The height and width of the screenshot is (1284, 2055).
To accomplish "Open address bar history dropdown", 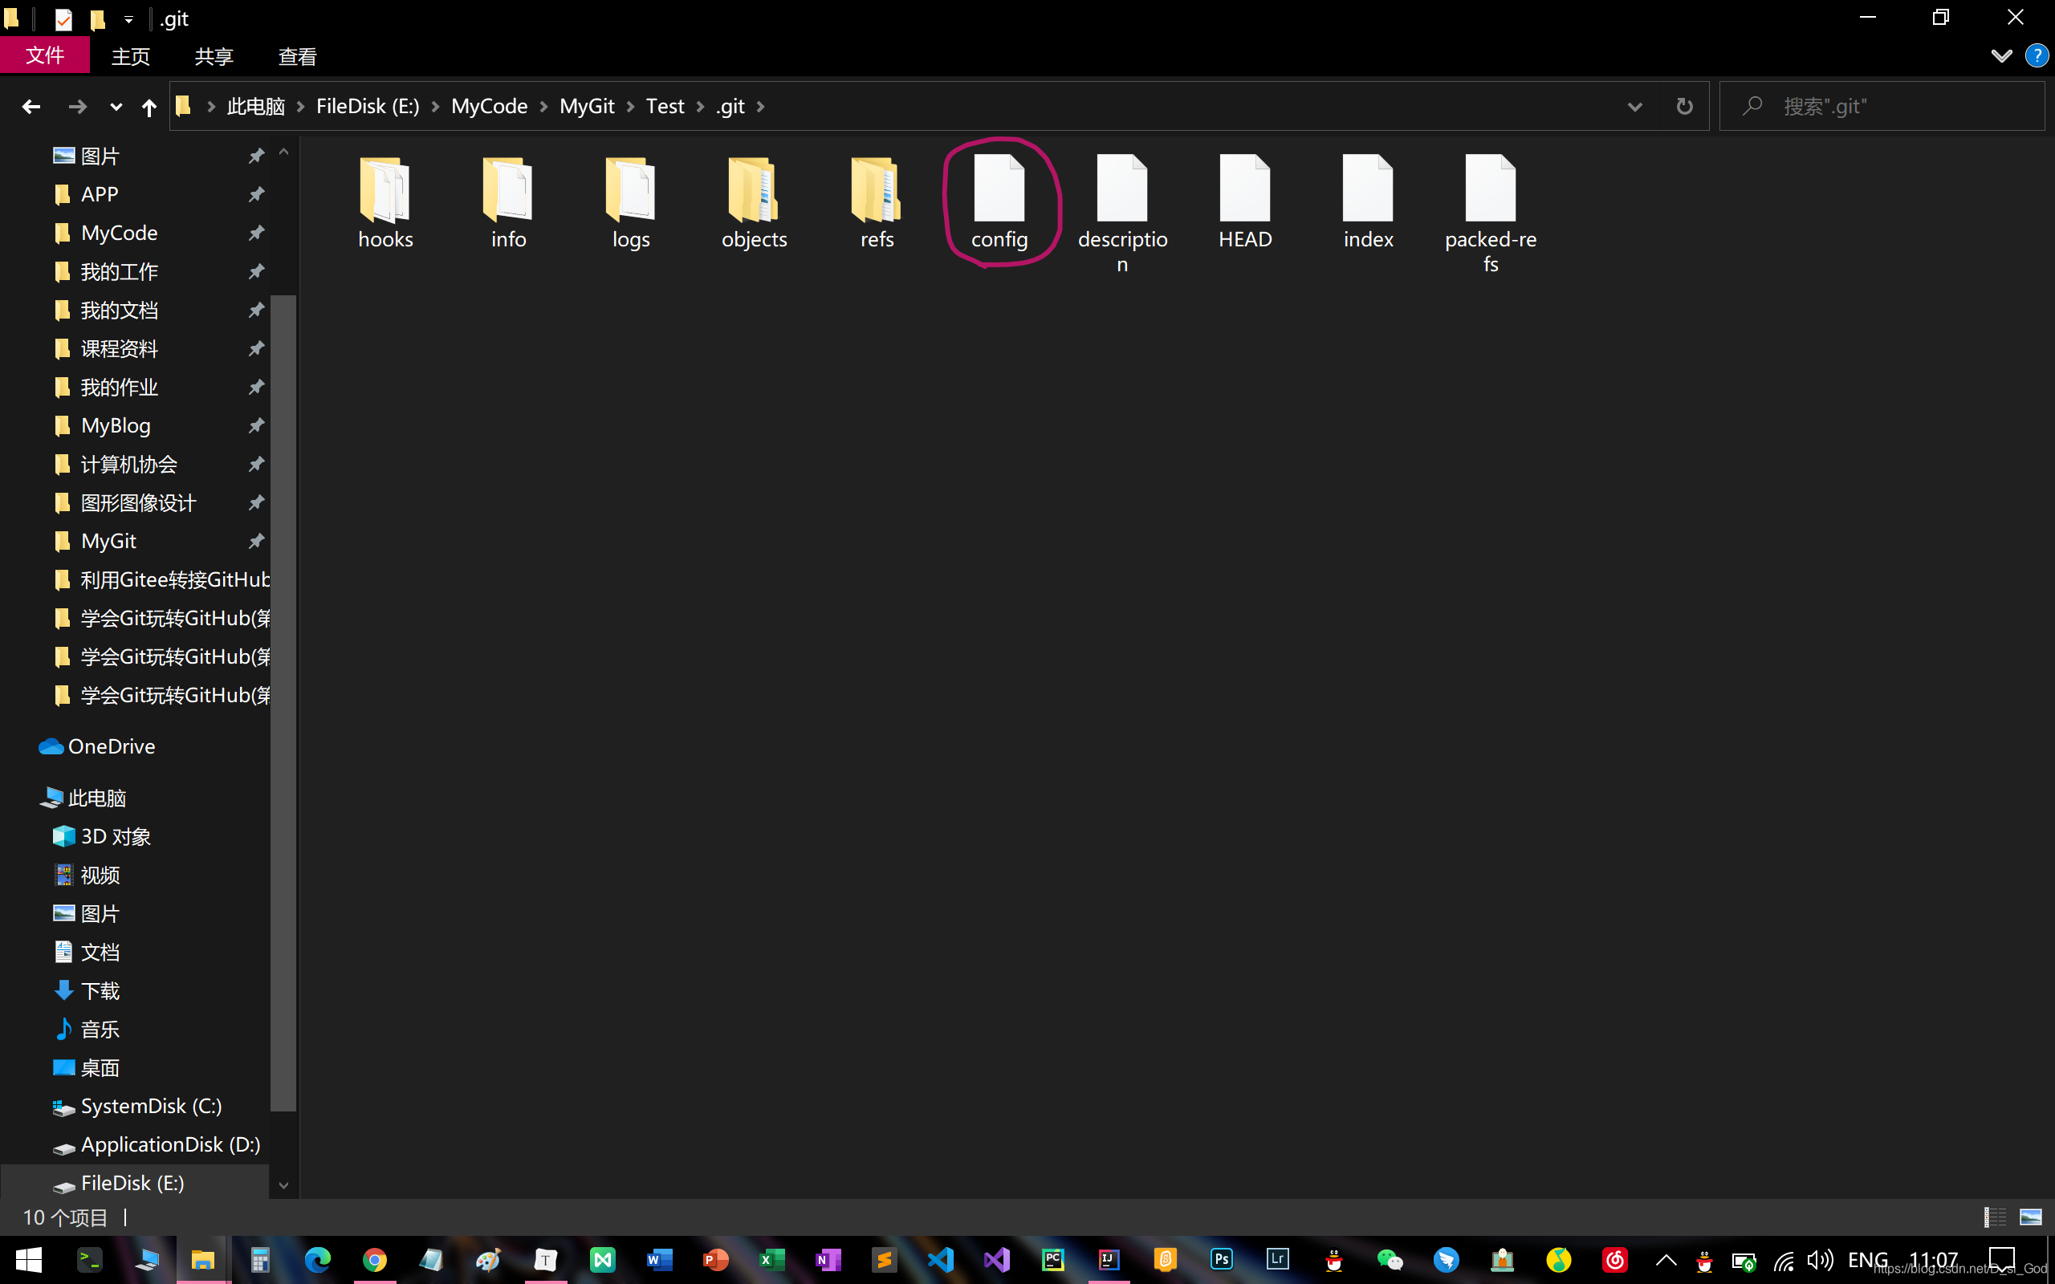I will coord(1634,107).
